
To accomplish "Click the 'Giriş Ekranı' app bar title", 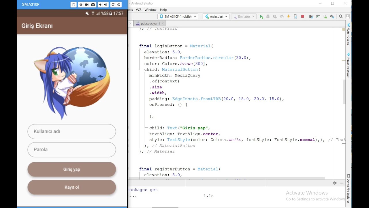I will pos(37,26).
